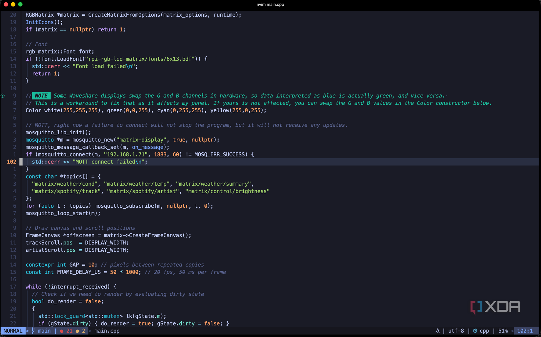Place cursor on CreateMatrixFromOptions call
541x337 pixels.
[x=124, y=15]
